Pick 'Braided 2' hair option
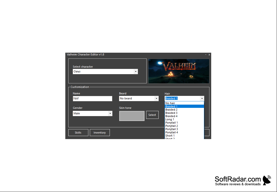277x192 pixels. [x=184, y=110]
